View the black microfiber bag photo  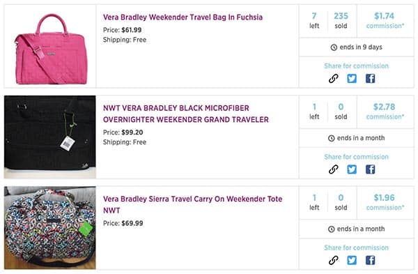(50, 137)
